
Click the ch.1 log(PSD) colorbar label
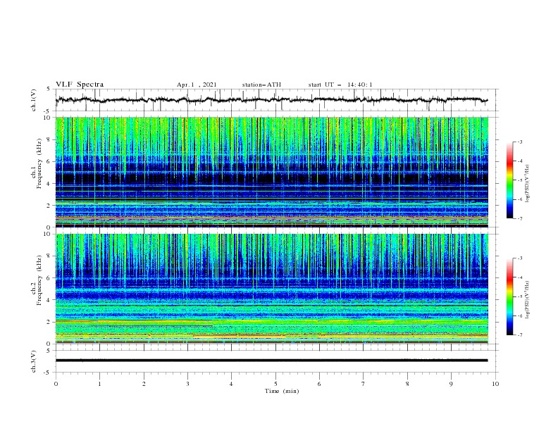tap(528, 184)
